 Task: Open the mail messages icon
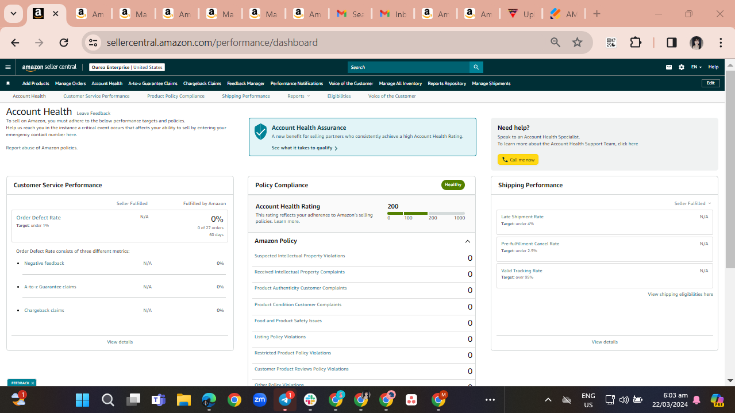point(669,67)
